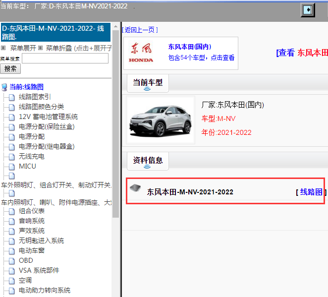The image size is (328, 297).
Task: Open tree item 电源分配(继电器盒)
Action: (47, 146)
